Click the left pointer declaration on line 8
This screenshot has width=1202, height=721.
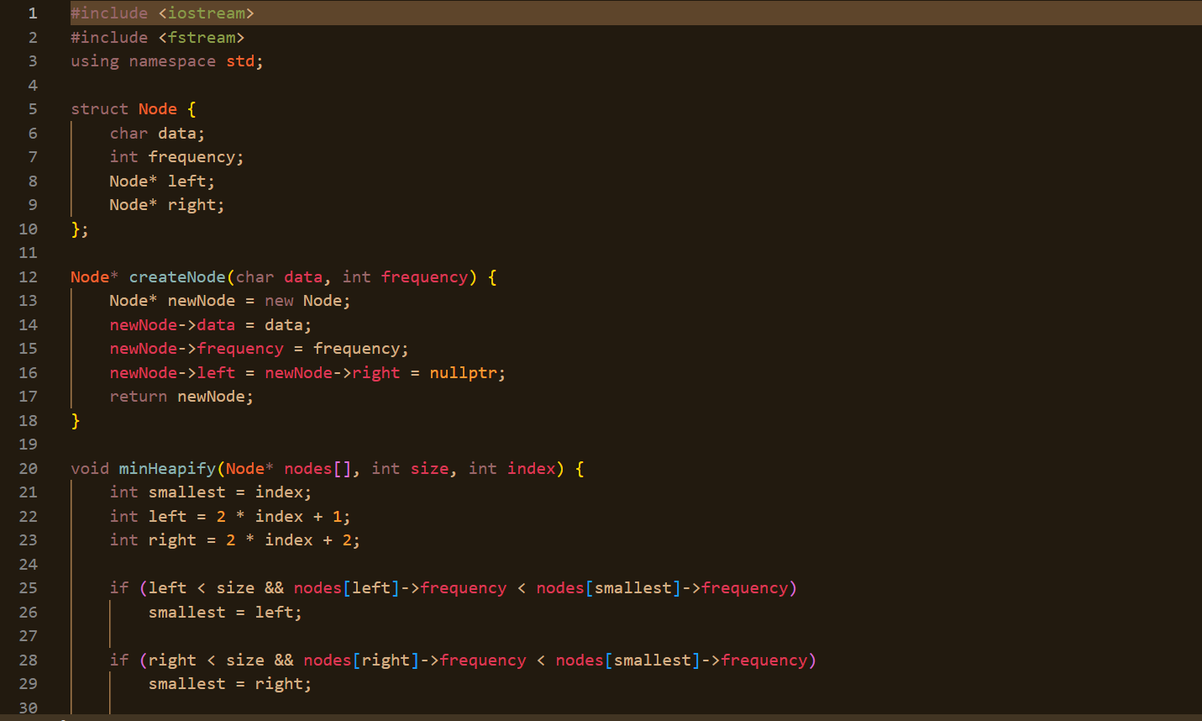pos(161,181)
